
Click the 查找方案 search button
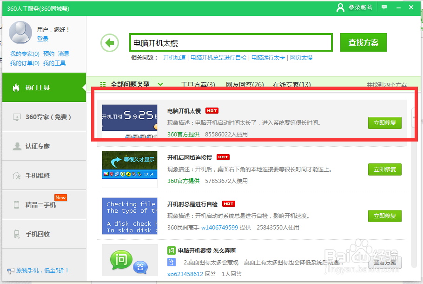[x=364, y=42]
